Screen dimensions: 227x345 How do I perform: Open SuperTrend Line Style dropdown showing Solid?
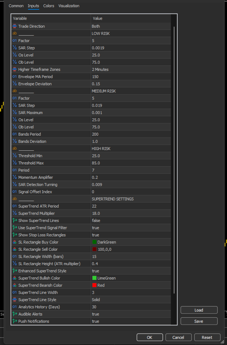pyautogui.click(x=131, y=300)
